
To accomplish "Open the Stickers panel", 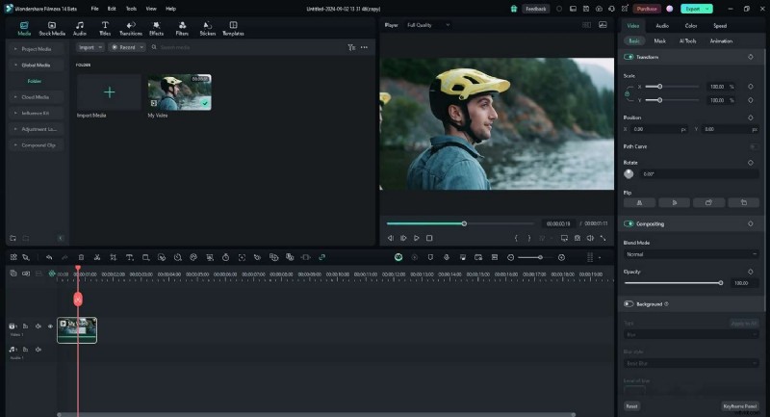I will pos(207,29).
